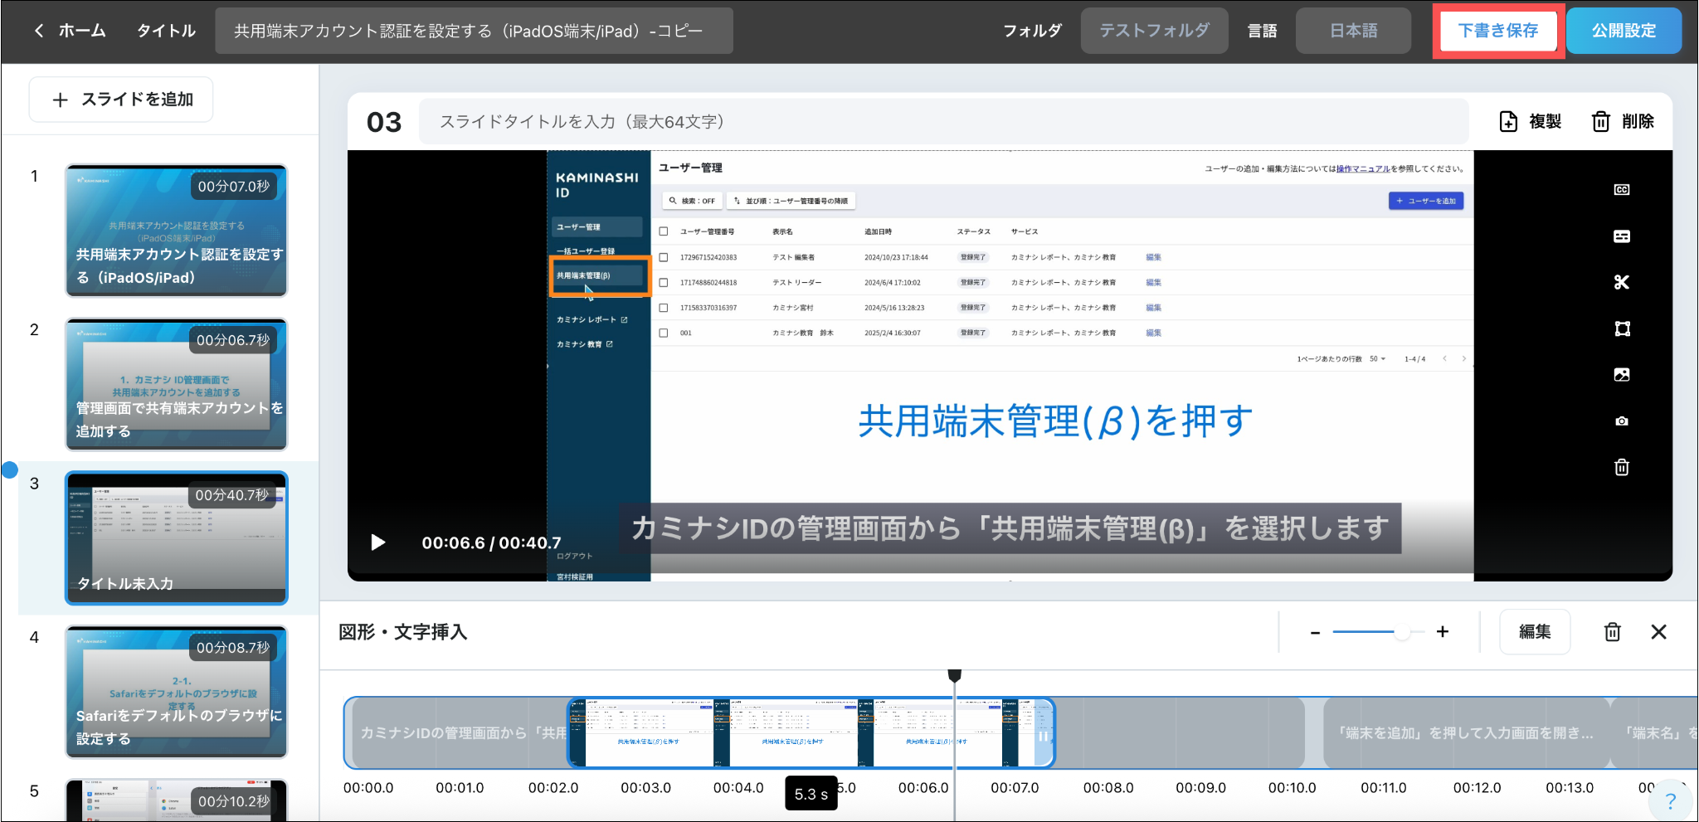Click plus icon of add slide button

pos(60,100)
